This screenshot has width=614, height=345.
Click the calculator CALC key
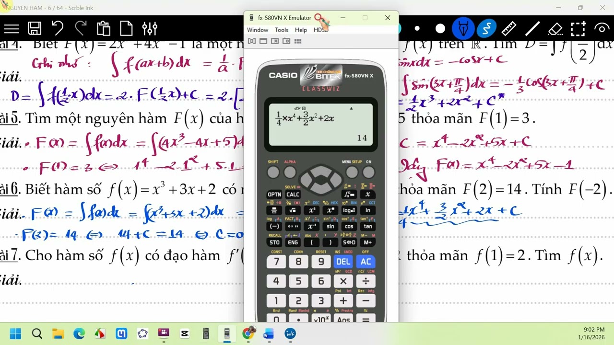pos(293,195)
